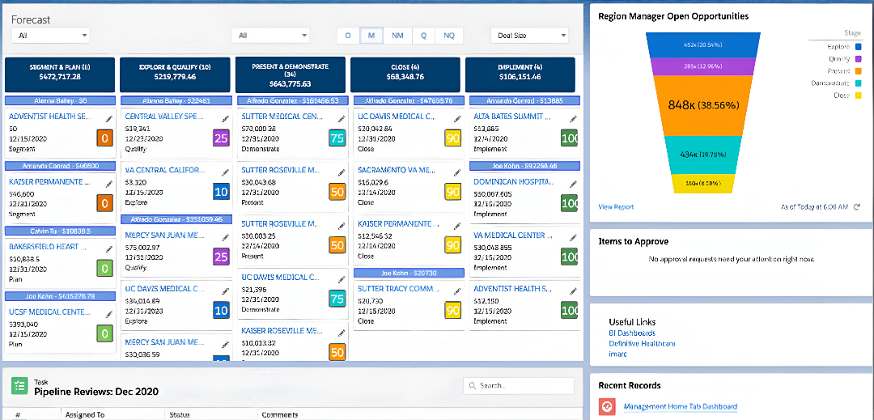Open the imarc useful link
Image resolution: width=874 pixels, height=420 pixels.
click(617, 354)
